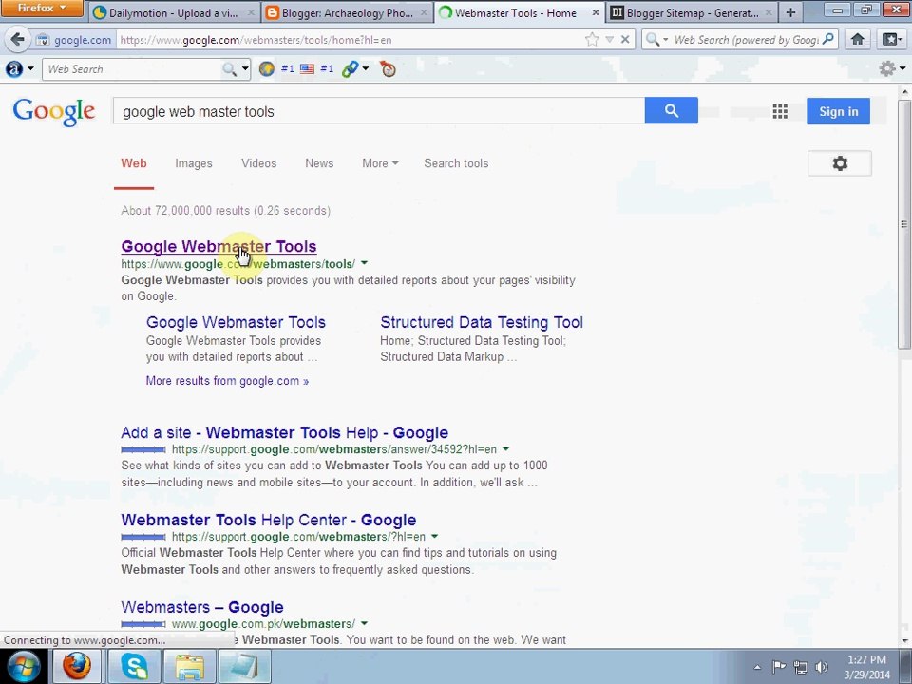Click in the Google search query box
The image size is (912, 684).
coord(379,111)
